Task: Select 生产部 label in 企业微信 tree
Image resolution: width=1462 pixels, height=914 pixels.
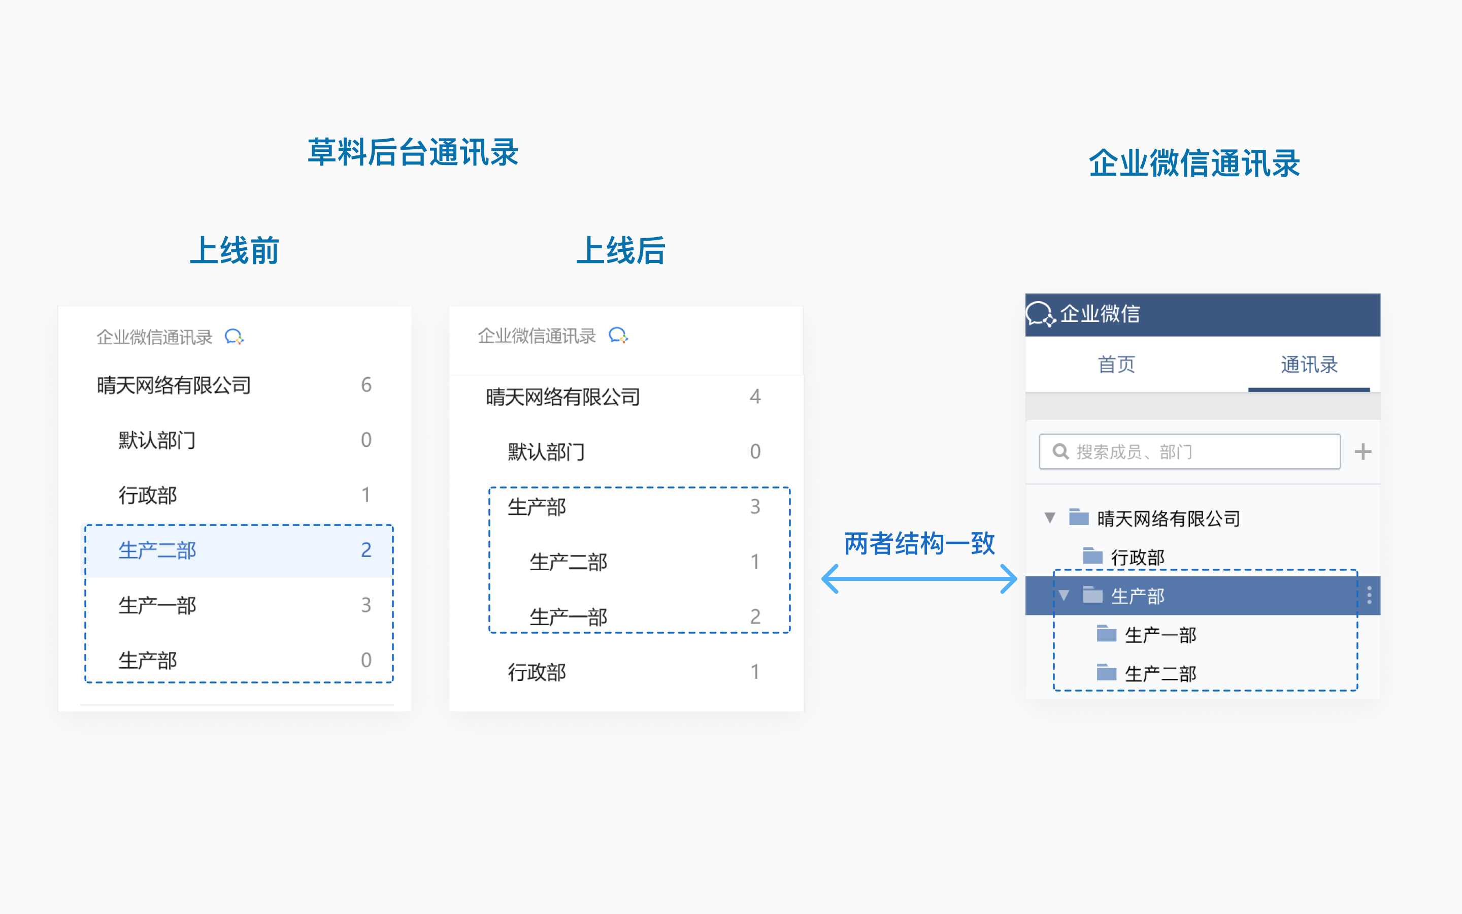Action: pyautogui.click(x=1138, y=596)
